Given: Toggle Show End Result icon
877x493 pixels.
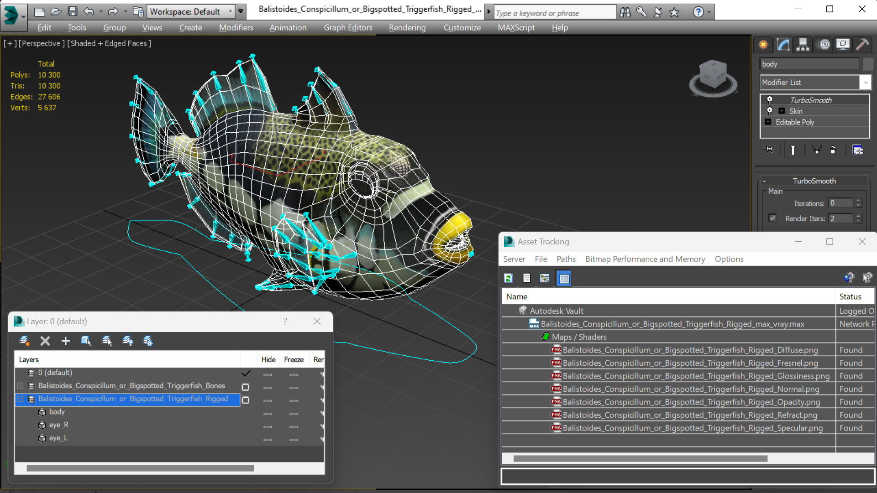Looking at the screenshot, I should 793,150.
